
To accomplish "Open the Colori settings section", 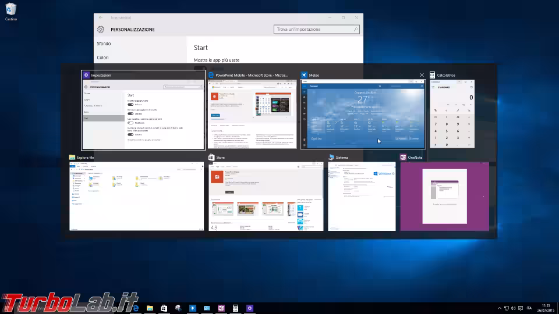I will [102, 58].
